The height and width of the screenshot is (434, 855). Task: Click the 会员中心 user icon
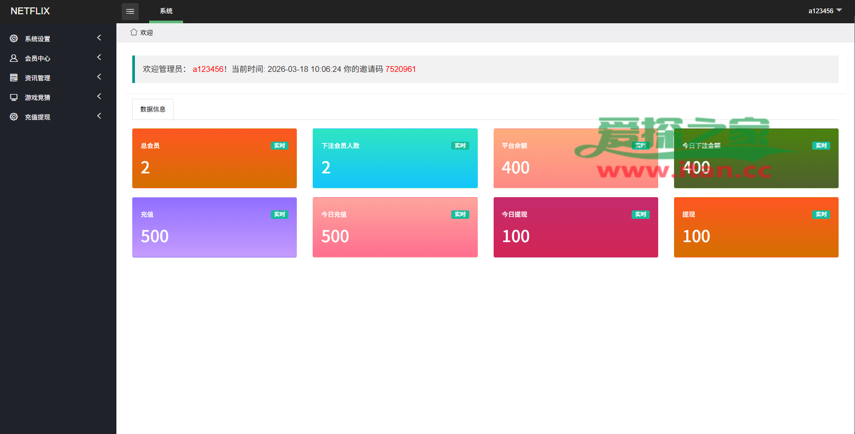pos(14,58)
